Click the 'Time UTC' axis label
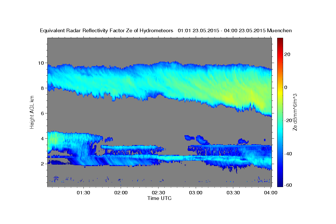This screenshot has height=224, width=336. (159, 198)
